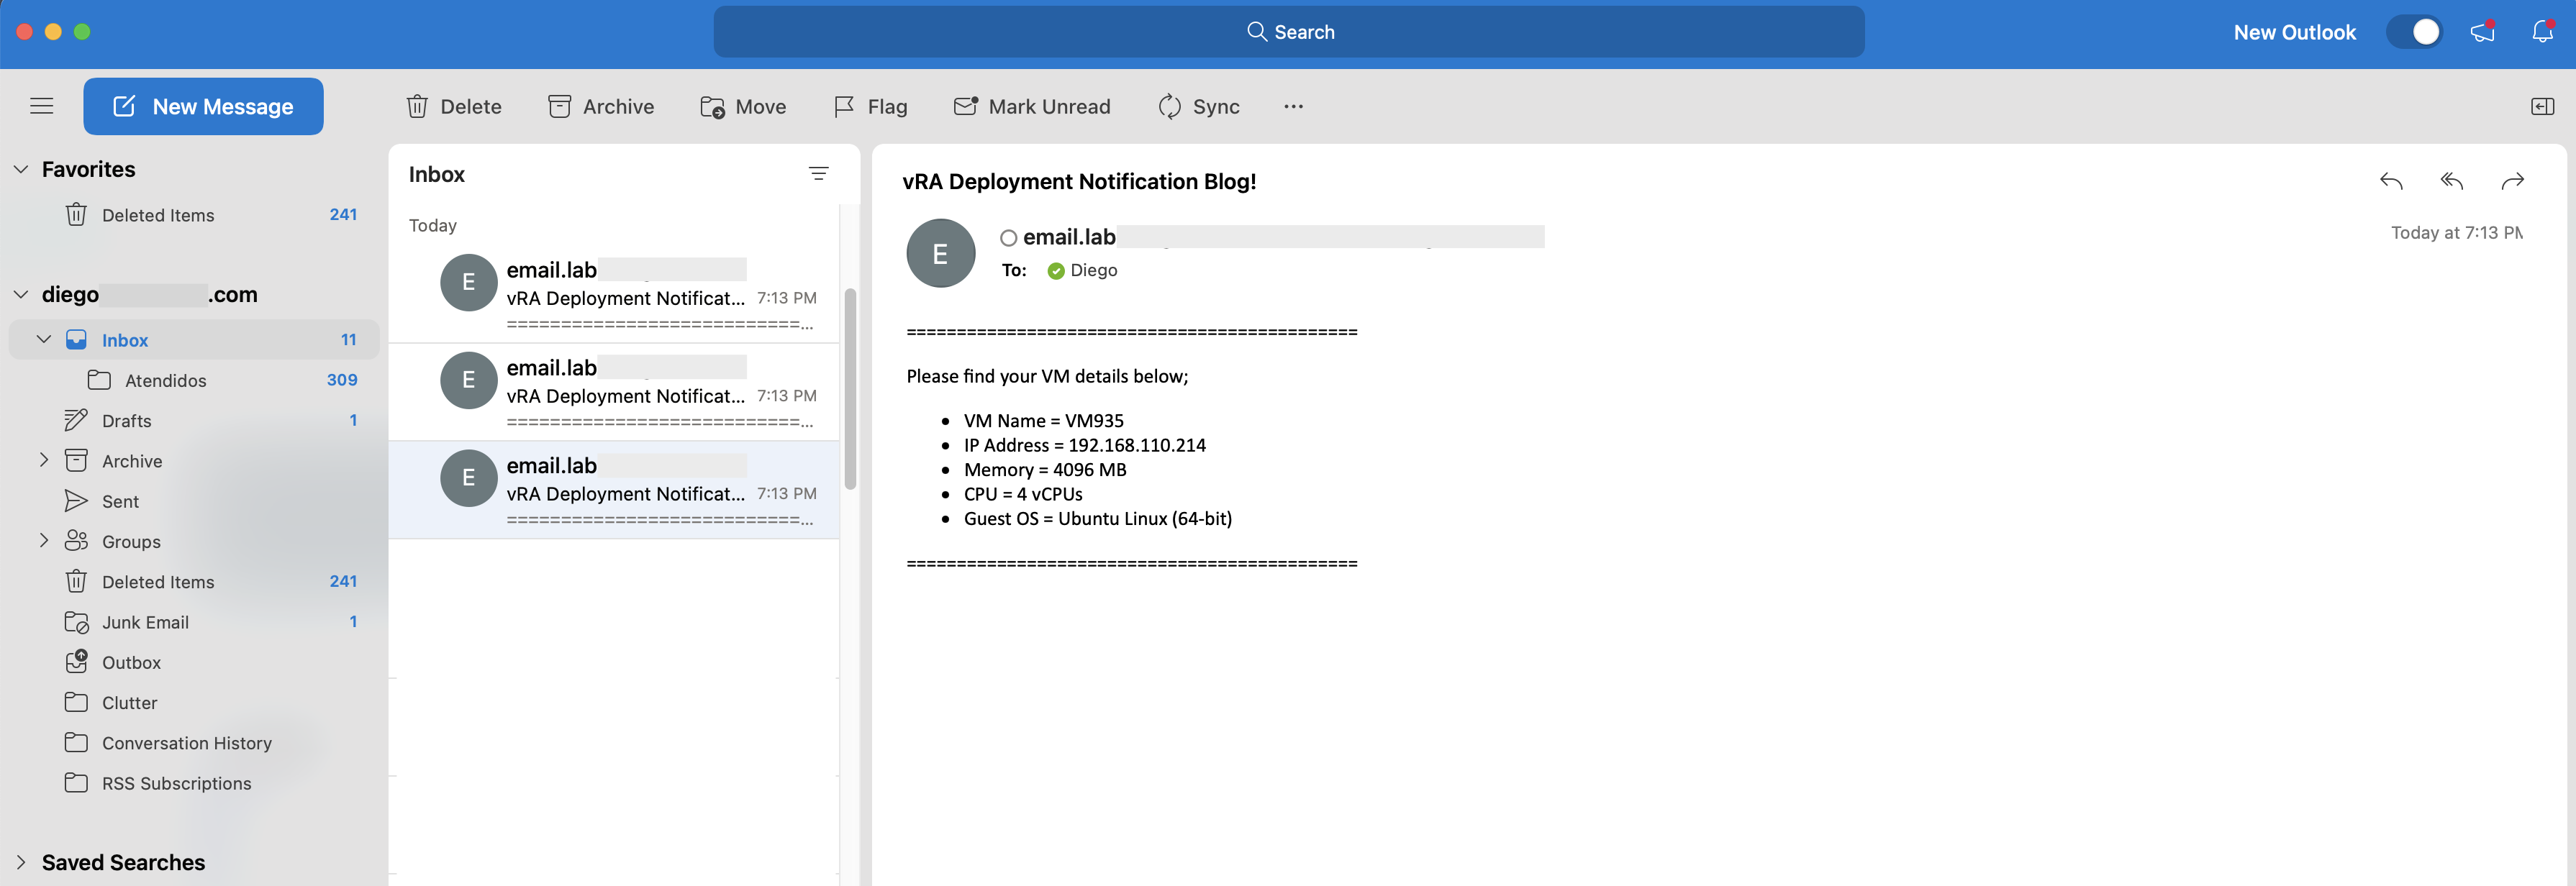The image size is (2576, 886).
Task: Click the Mark Unread button
Action: 1032,106
